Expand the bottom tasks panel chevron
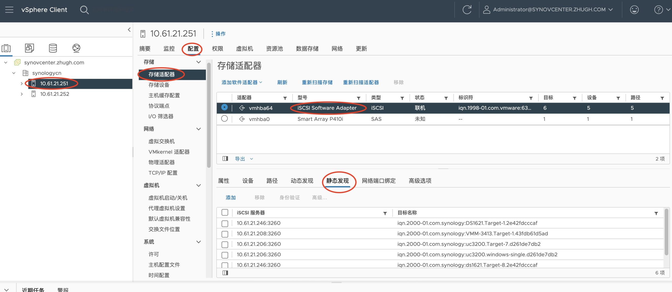 [7, 290]
